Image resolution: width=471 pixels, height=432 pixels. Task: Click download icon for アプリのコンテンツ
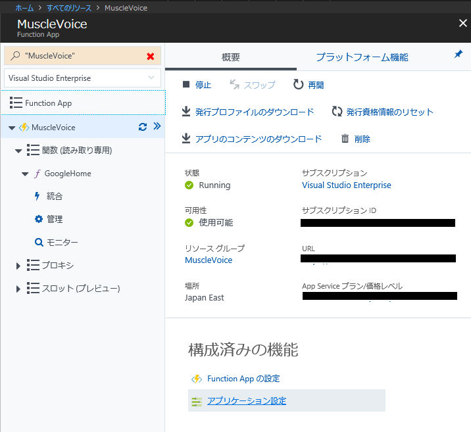pyautogui.click(x=186, y=138)
